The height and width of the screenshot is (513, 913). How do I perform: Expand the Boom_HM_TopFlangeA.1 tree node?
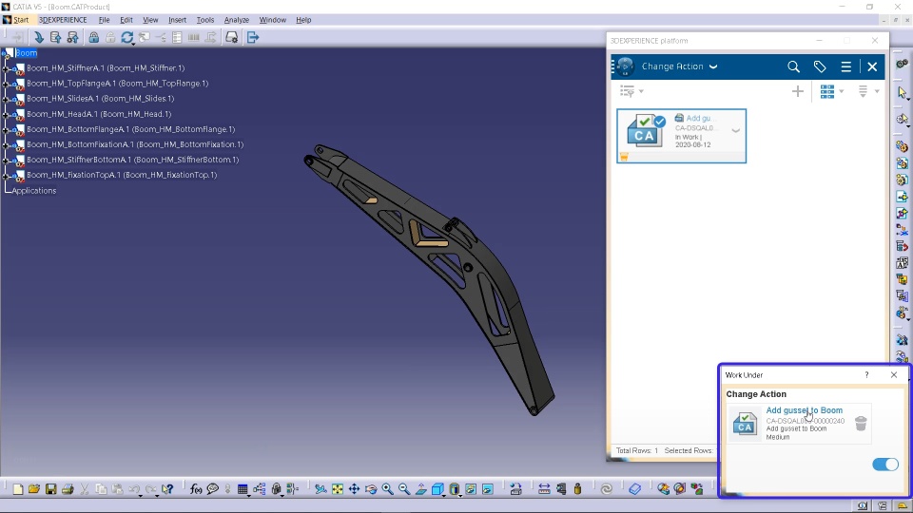(x=6, y=84)
